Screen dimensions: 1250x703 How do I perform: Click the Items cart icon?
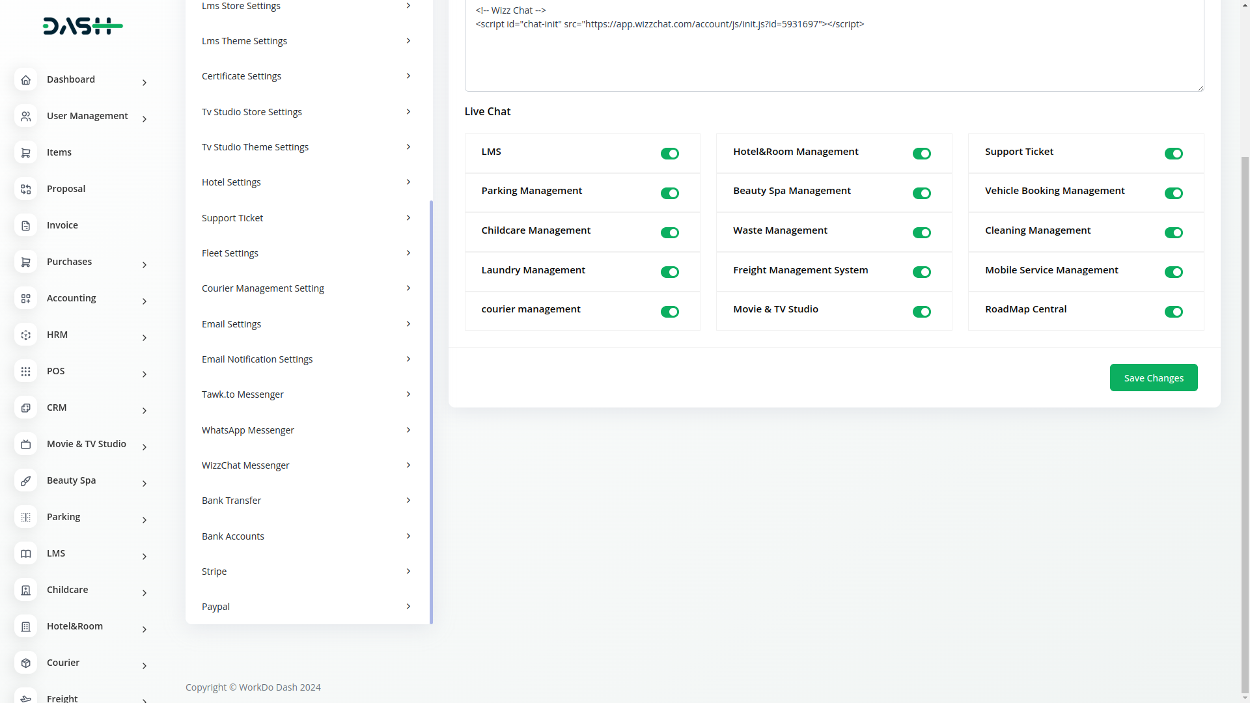pyautogui.click(x=25, y=152)
